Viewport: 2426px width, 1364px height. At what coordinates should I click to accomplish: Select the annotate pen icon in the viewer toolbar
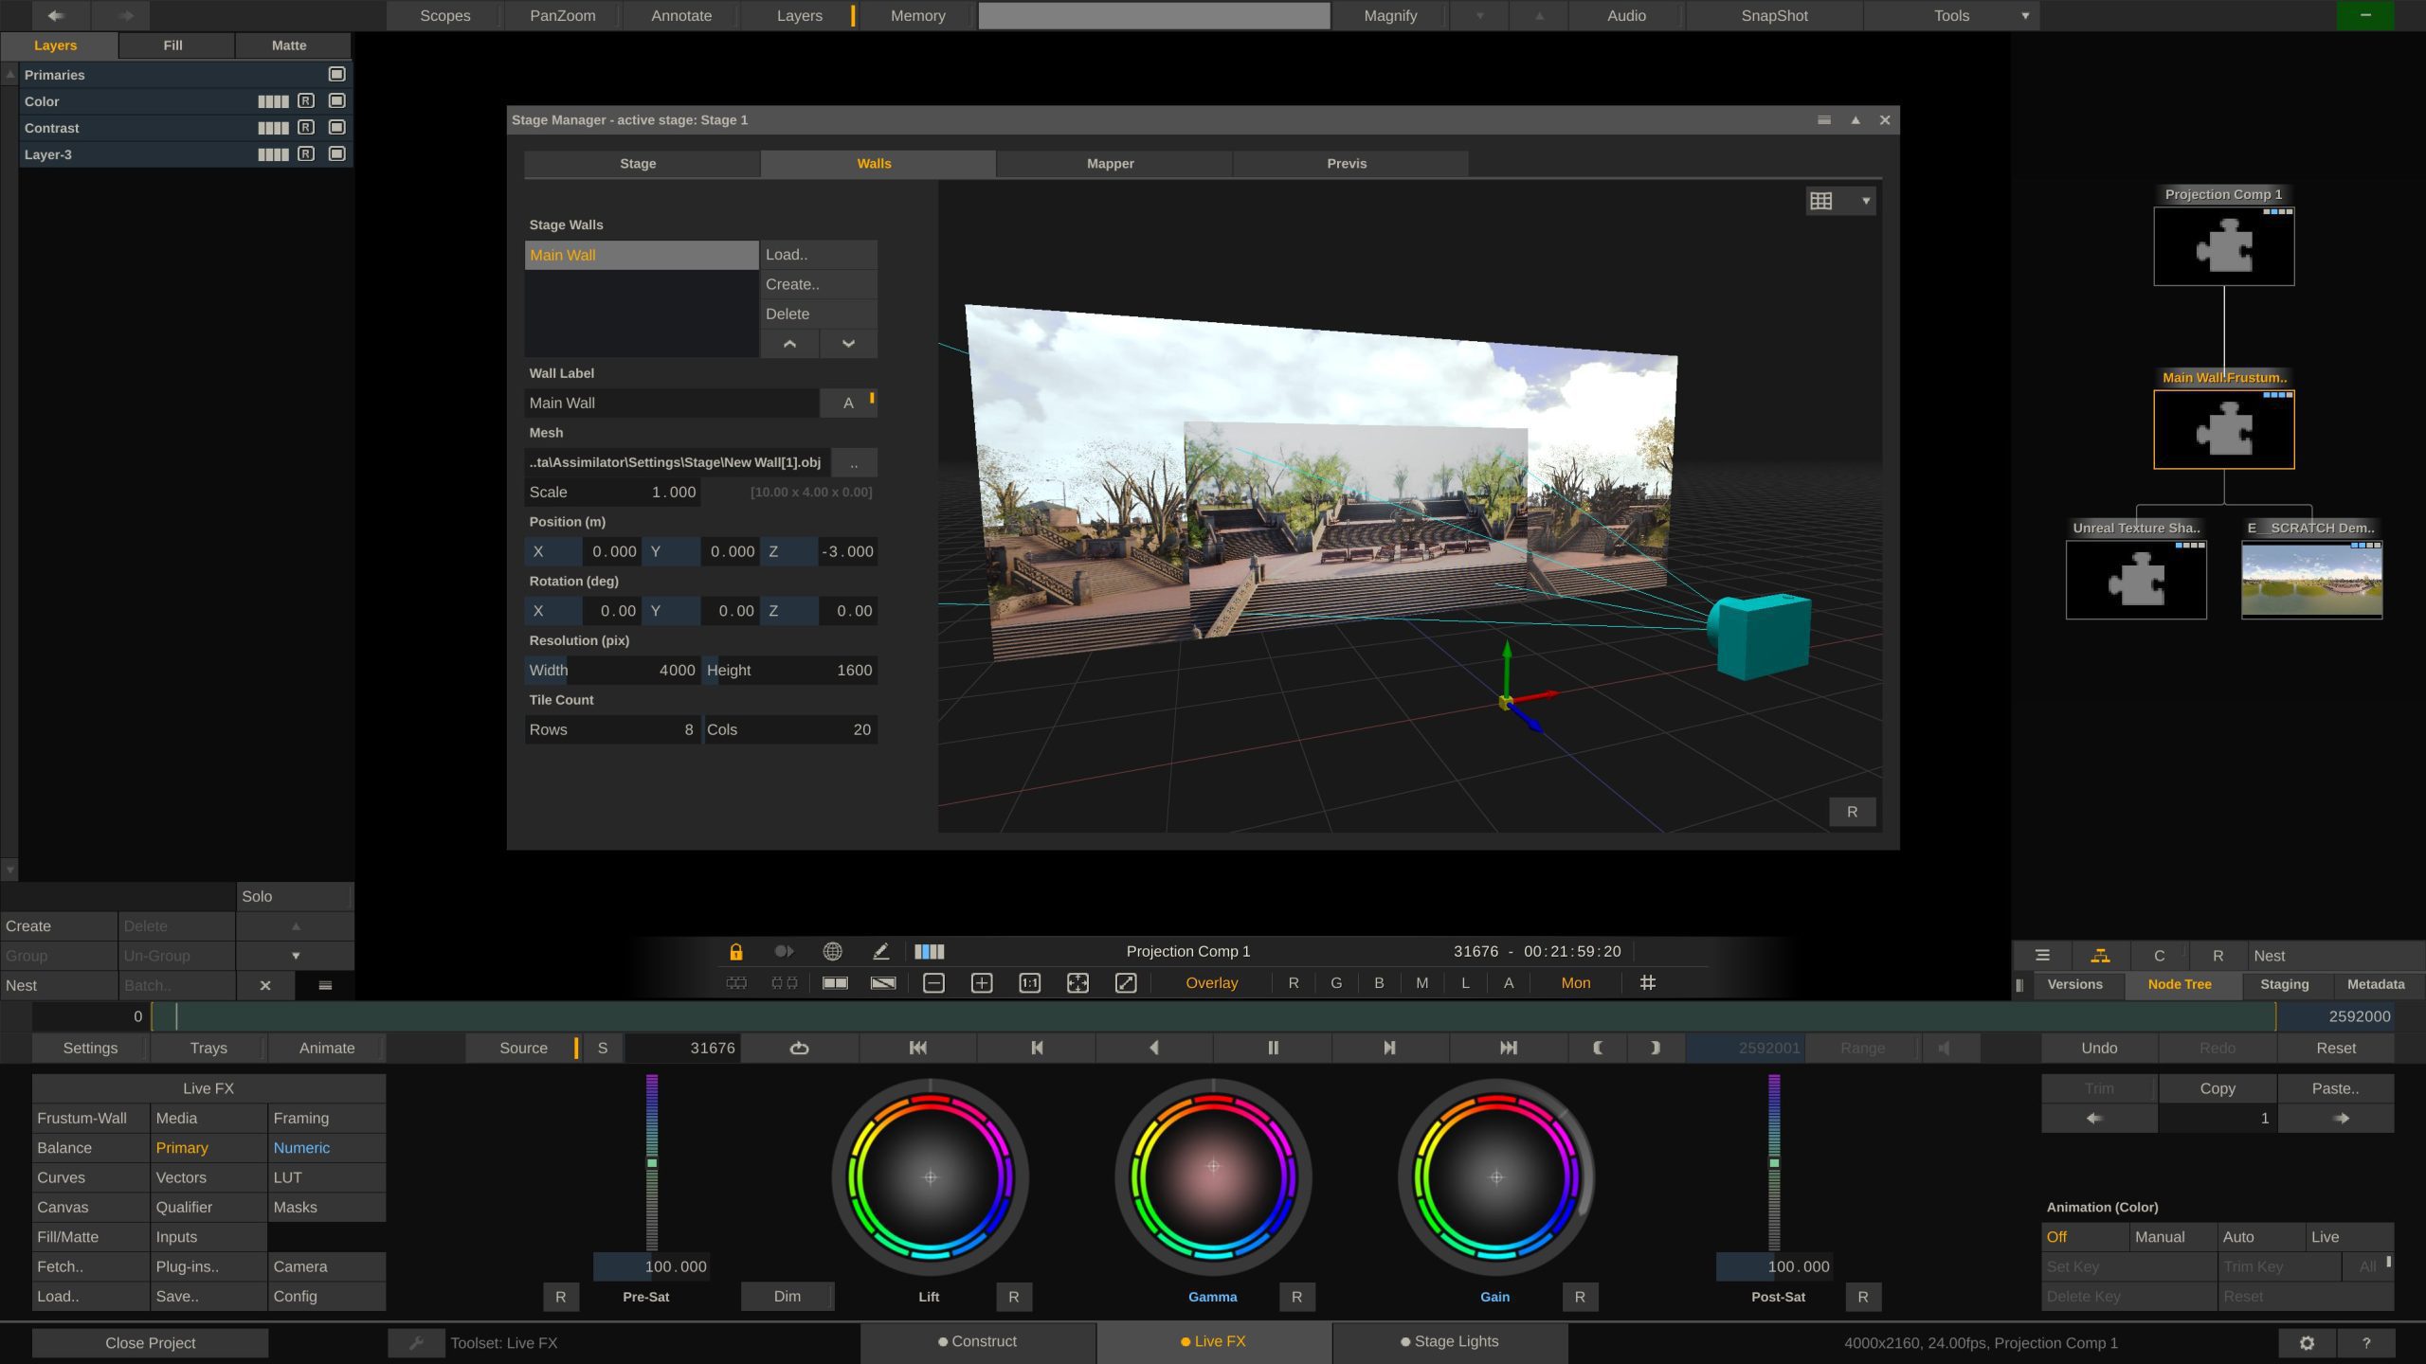coord(880,951)
